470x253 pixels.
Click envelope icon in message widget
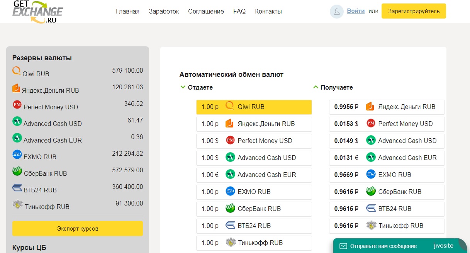pos(343,246)
